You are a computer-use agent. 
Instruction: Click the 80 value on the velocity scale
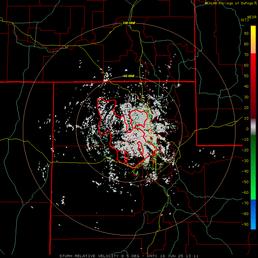pos(246,44)
